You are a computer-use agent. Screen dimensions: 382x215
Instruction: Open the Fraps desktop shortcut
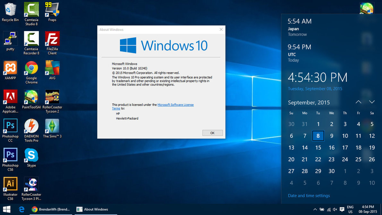click(52, 12)
